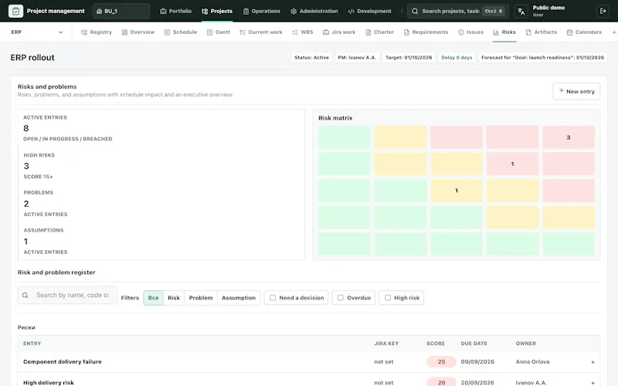Screen dimensions: 618x386
Task: Tick the High risk checkbox
Action: (388, 298)
